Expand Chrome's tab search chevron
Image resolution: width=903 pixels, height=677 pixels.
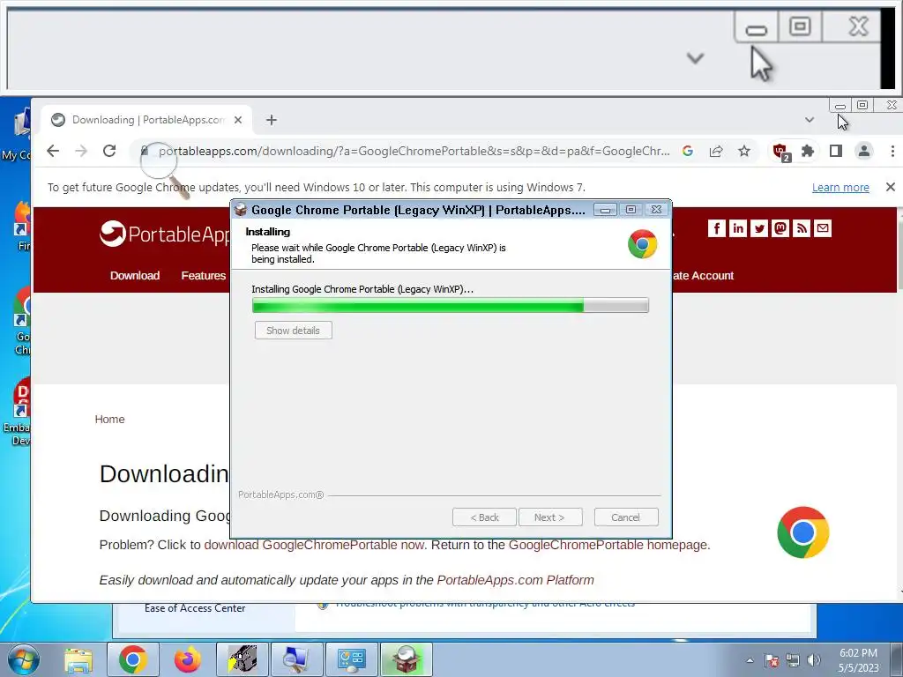(810, 120)
